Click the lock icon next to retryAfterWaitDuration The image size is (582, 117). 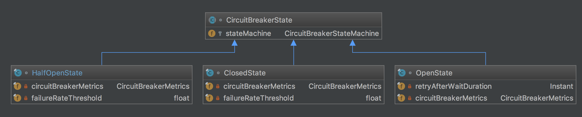410,86
